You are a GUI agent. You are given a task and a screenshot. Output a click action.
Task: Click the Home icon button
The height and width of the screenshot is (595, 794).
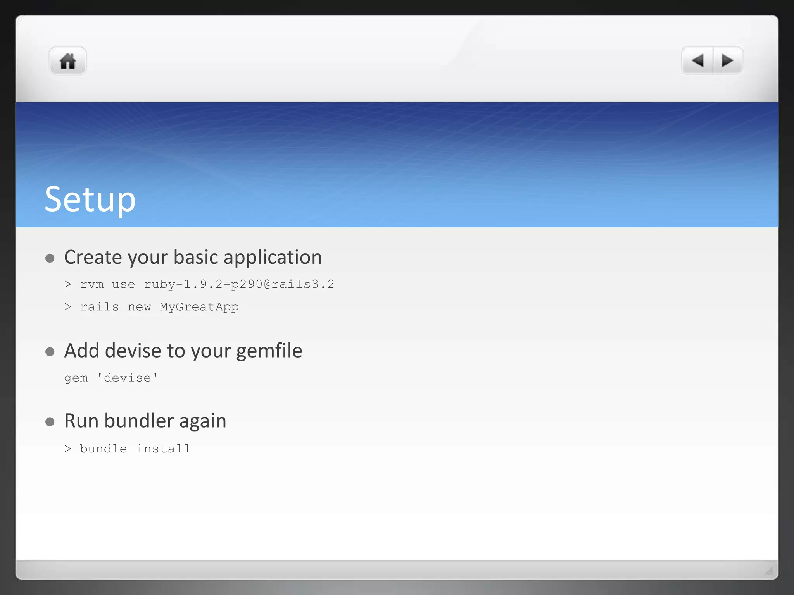tap(68, 61)
